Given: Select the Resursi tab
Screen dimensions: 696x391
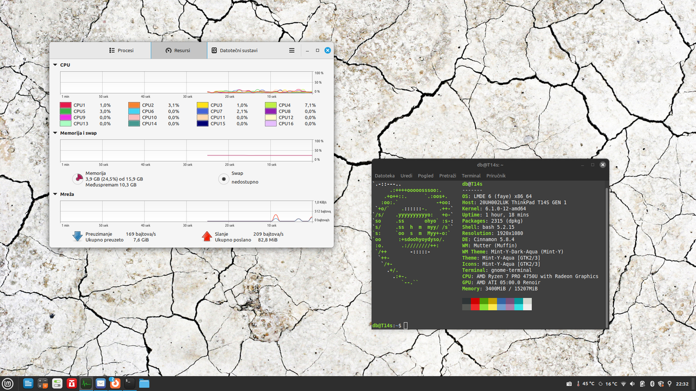Looking at the screenshot, I should pyautogui.click(x=178, y=51).
